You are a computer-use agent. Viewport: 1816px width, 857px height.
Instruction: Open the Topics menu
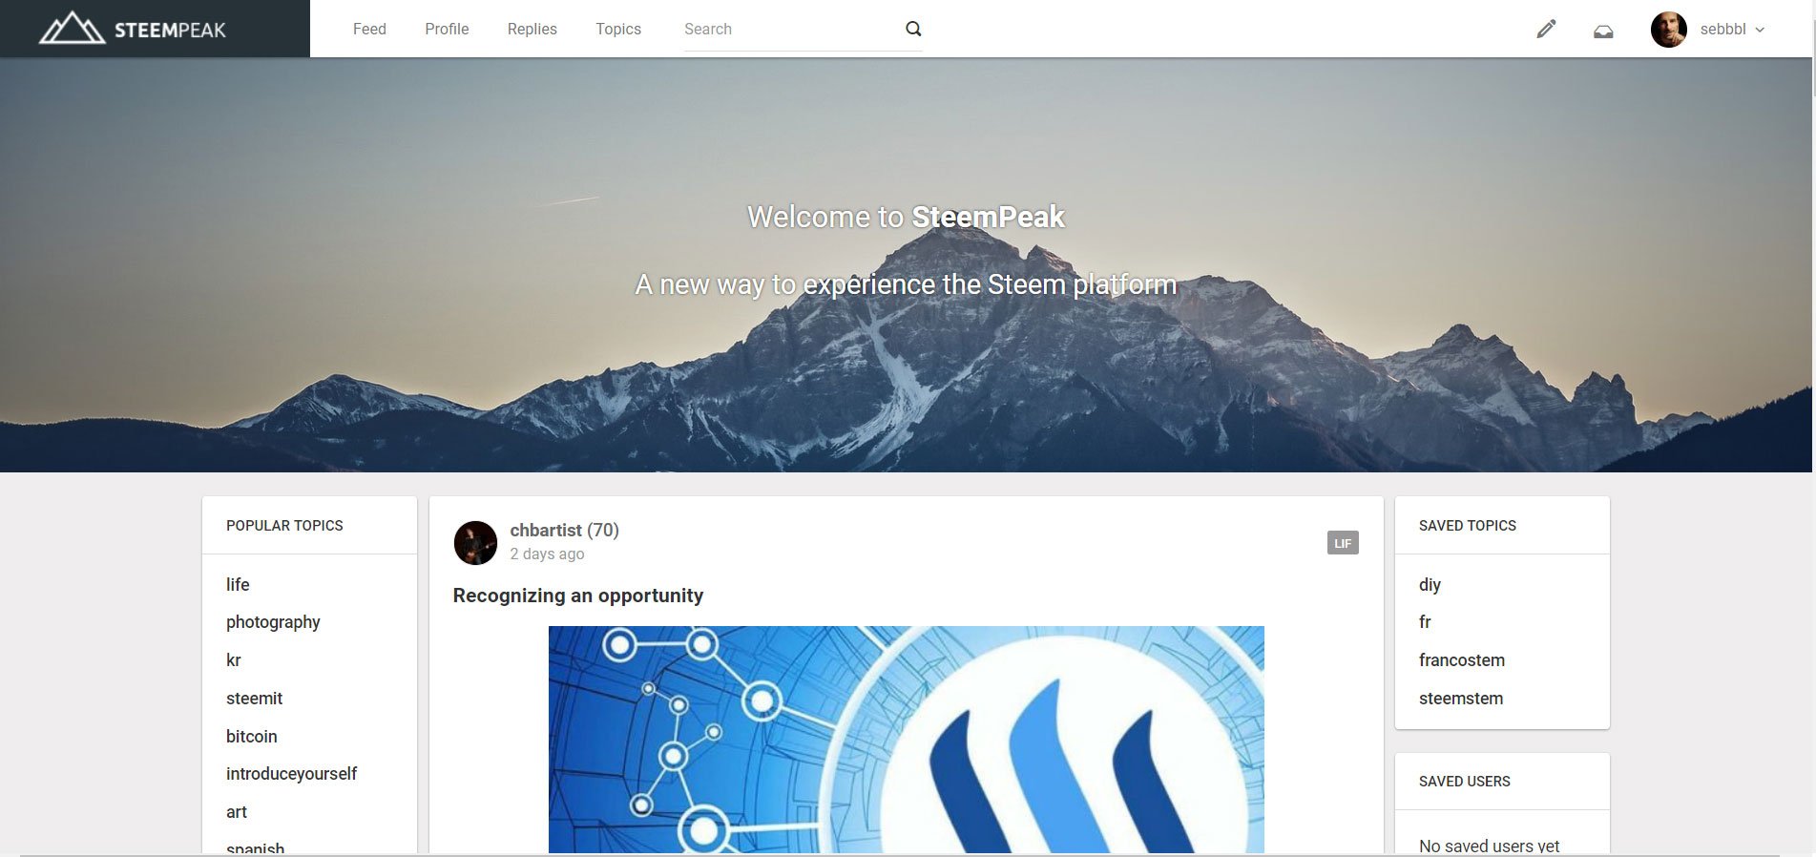pyautogui.click(x=618, y=29)
